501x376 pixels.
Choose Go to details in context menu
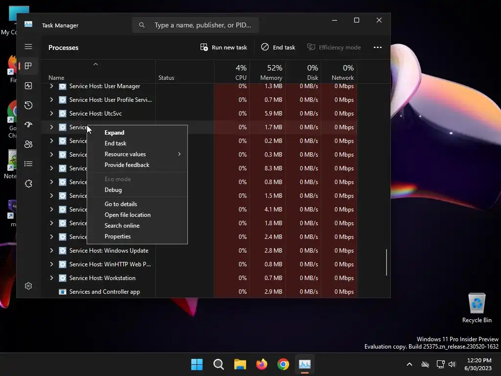point(137,204)
